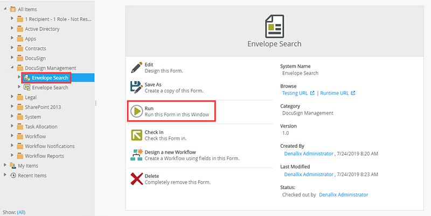Click the Edit pencil icon
431x216 pixels.
click(136, 67)
